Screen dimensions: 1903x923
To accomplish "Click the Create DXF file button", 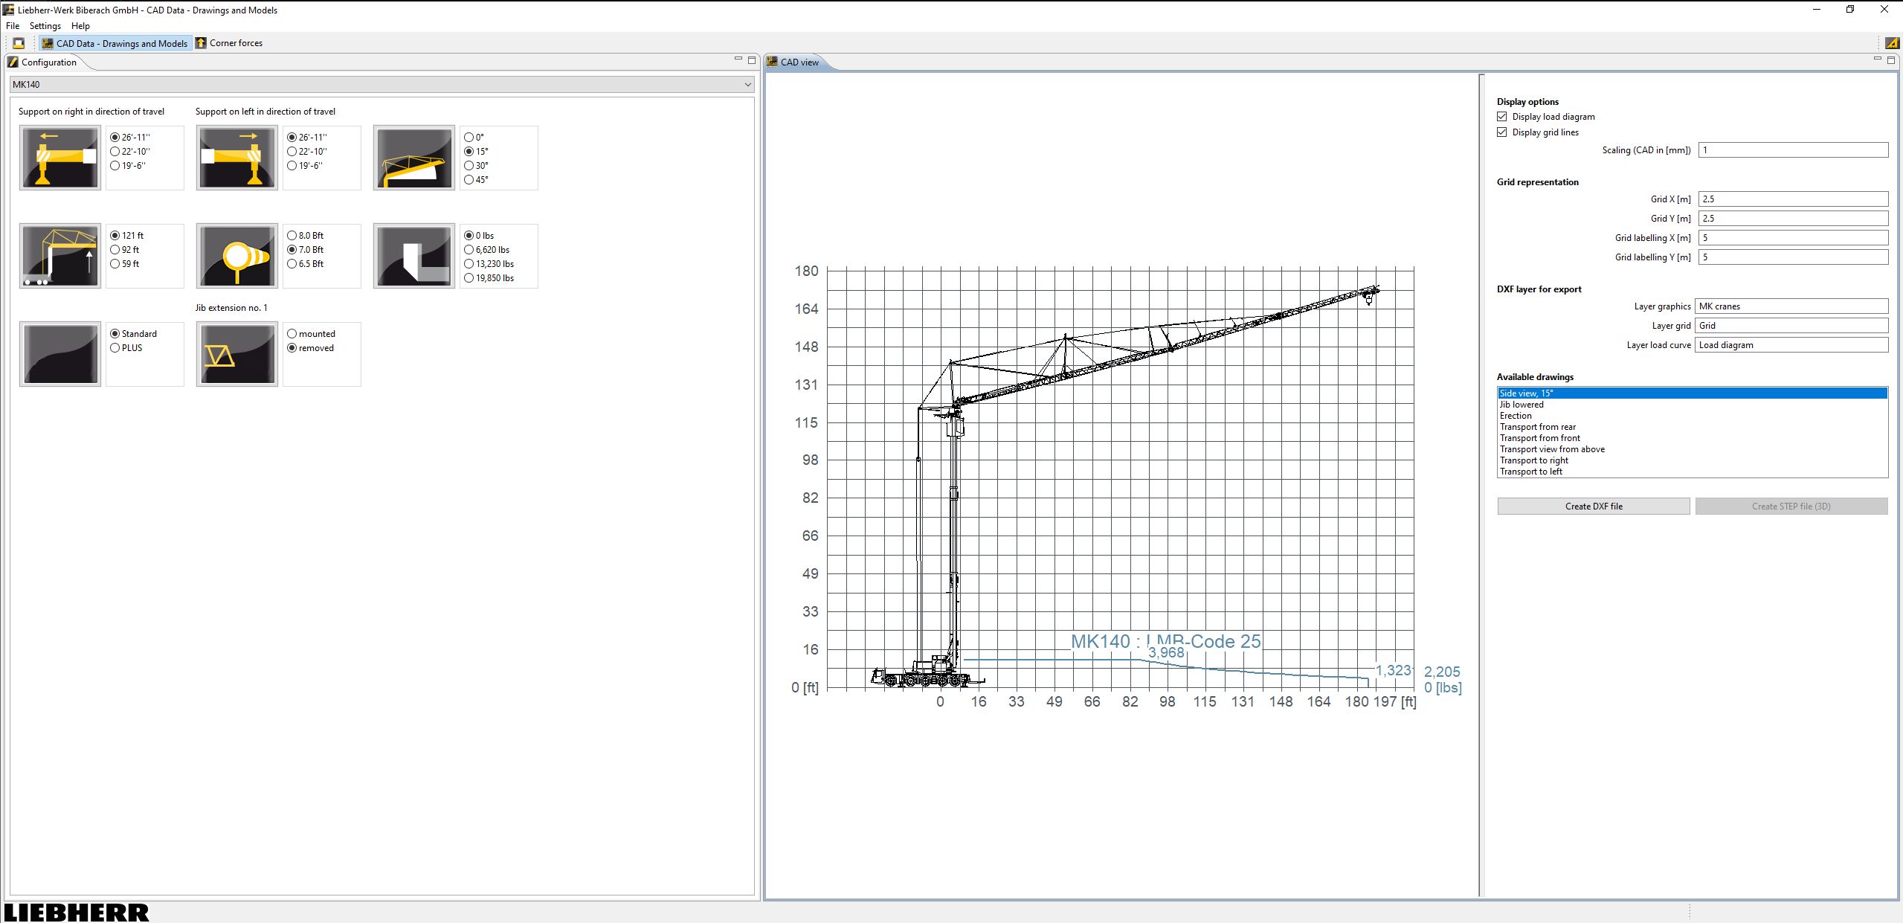I will tap(1593, 506).
